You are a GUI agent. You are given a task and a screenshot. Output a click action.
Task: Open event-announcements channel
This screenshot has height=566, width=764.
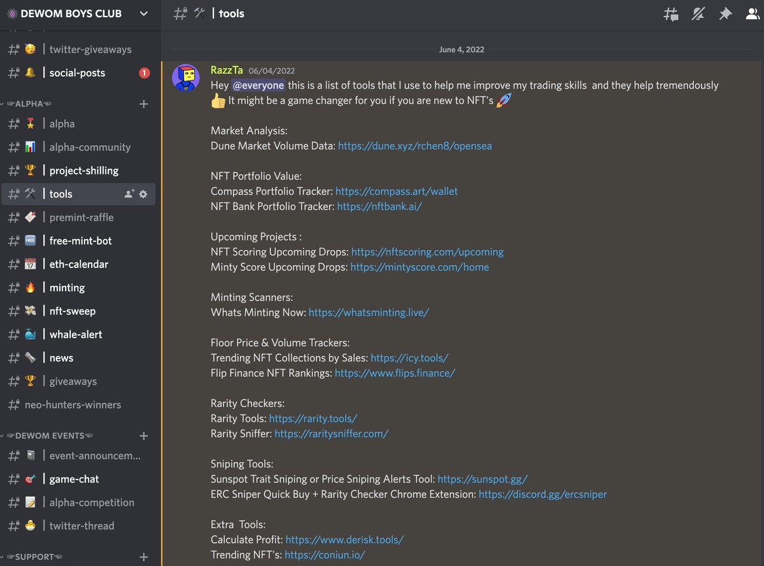click(x=78, y=456)
